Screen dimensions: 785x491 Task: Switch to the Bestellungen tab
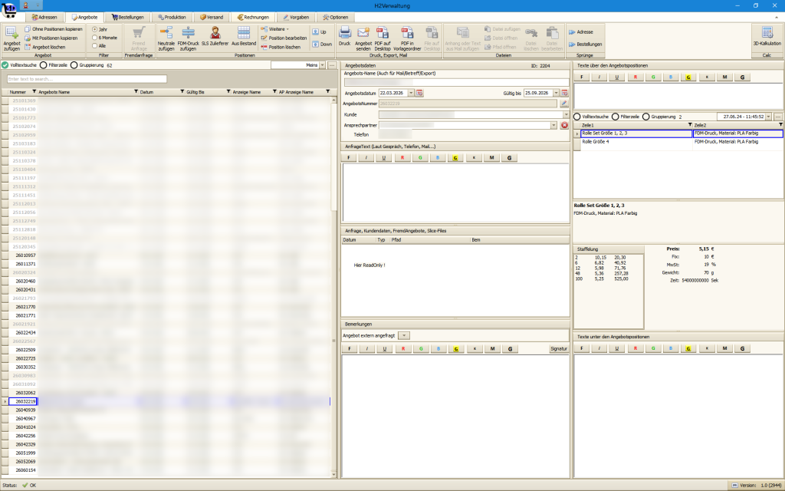click(128, 17)
